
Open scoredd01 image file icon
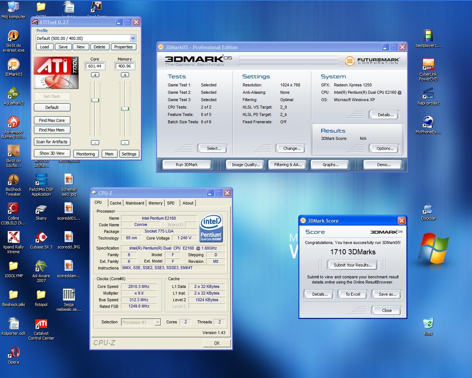point(69,211)
